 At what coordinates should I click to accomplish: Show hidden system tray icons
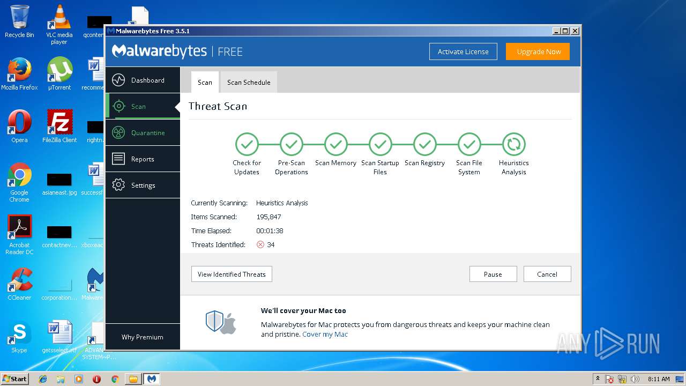click(598, 378)
